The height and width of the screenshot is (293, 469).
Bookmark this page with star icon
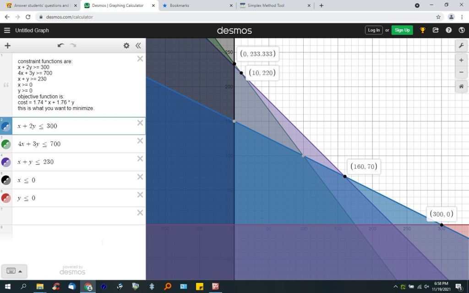pyautogui.click(x=438, y=17)
